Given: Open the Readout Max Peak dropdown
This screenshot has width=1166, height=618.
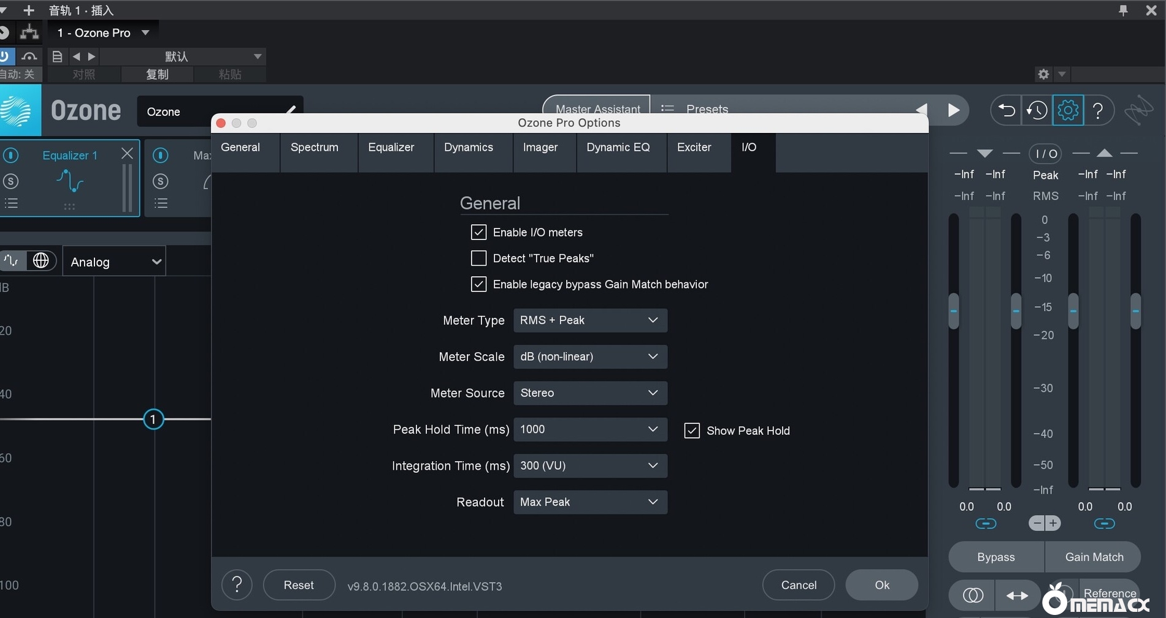Looking at the screenshot, I should pyautogui.click(x=589, y=502).
